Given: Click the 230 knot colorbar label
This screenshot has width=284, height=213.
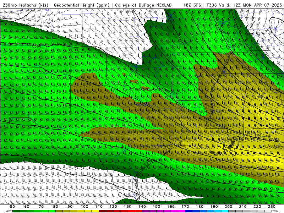Looking at the screenshot, I should (272, 207).
